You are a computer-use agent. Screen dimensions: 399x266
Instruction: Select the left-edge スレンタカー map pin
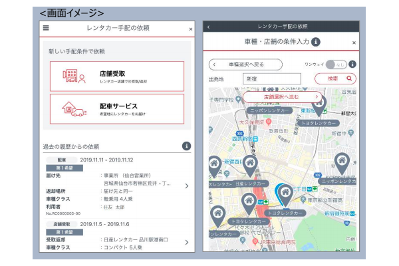click(215, 167)
